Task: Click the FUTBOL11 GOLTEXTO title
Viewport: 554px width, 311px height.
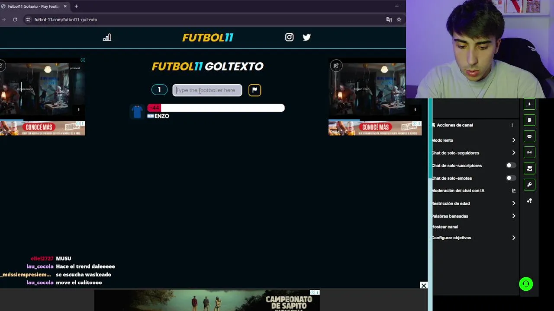Action: tap(208, 67)
